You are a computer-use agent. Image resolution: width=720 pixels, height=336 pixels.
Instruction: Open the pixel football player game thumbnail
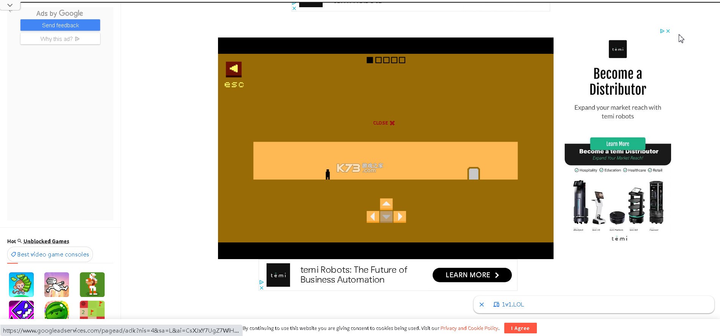(x=92, y=284)
